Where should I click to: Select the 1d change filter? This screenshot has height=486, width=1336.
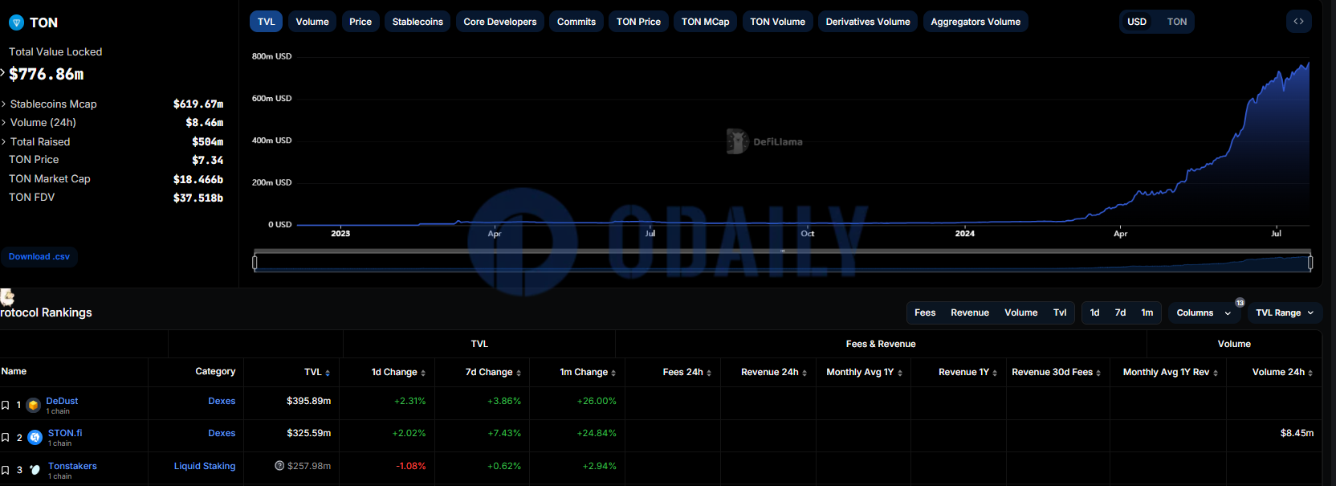[1094, 312]
